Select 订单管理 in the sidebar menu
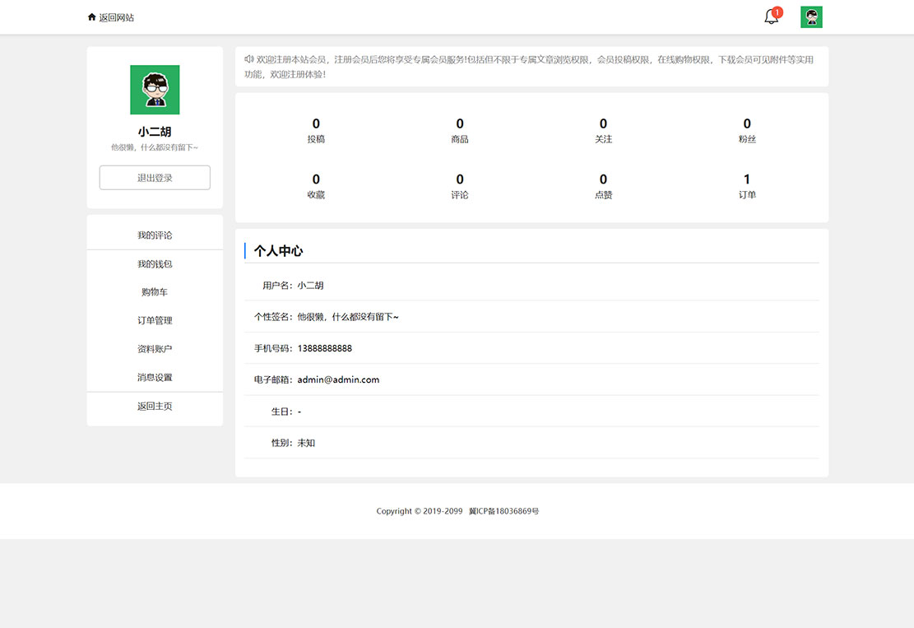The width and height of the screenshot is (914, 628). coord(154,320)
